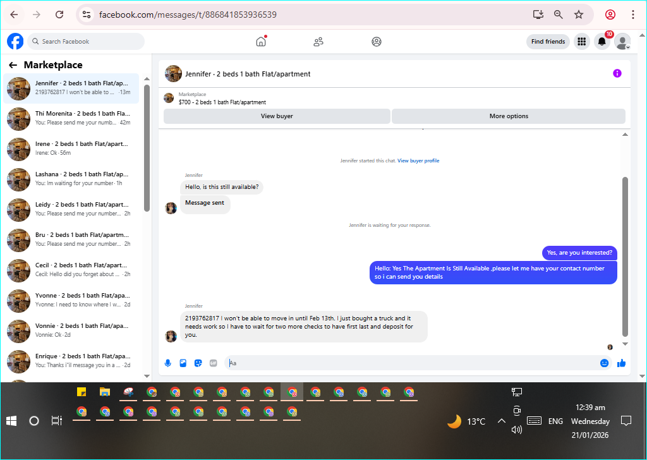Click the back arrow next to Marketplace
647x460 pixels.
tap(13, 65)
